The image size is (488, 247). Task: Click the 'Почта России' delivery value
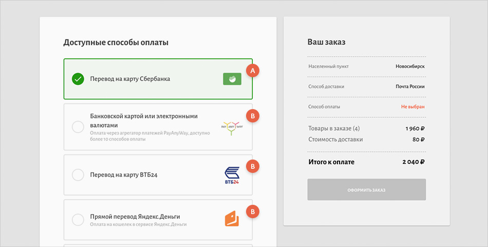coord(410,86)
